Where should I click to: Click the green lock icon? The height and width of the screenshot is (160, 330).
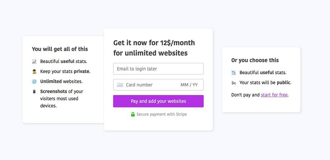(x=133, y=114)
